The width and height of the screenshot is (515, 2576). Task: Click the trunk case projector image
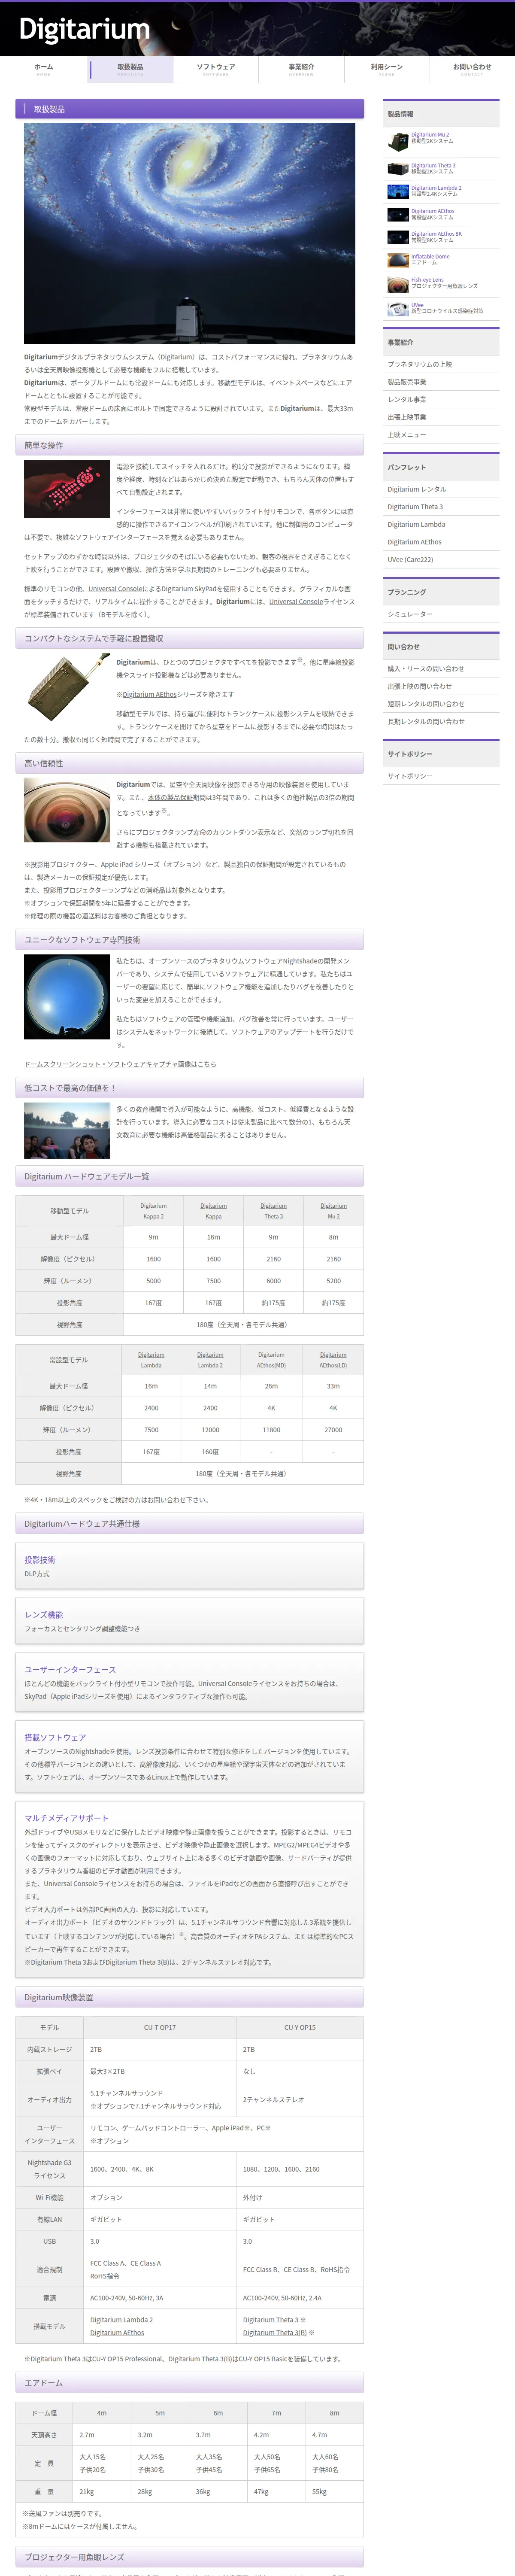(67, 686)
